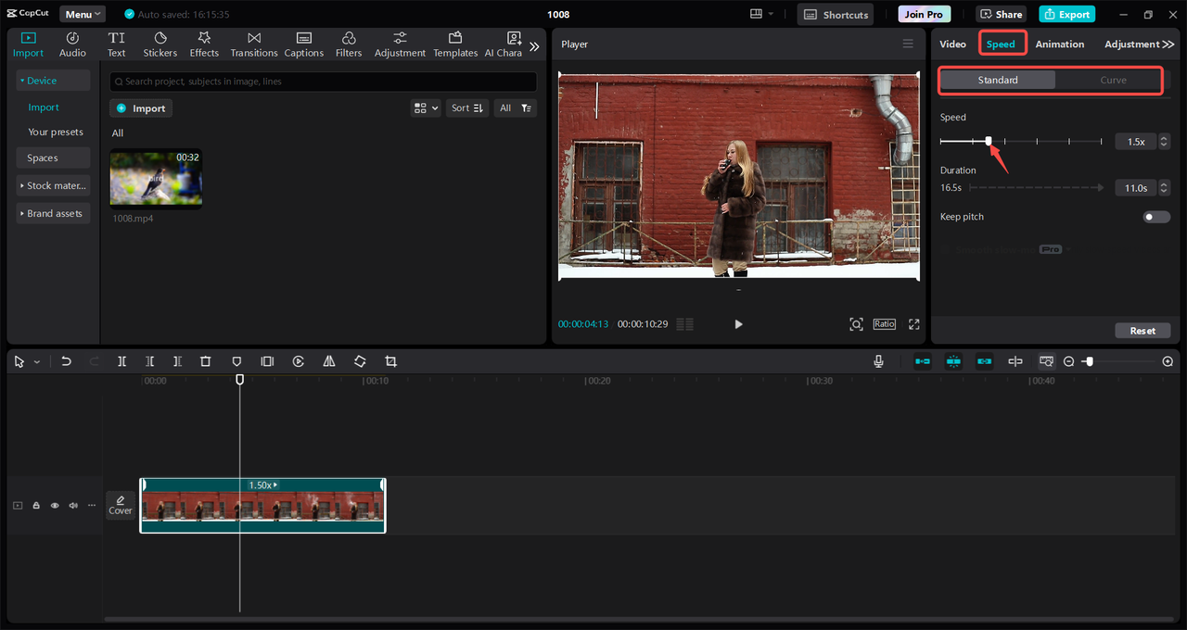Viewport: 1187px width, 630px height.
Task: Play the preview in Player
Action: pyautogui.click(x=738, y=324)
